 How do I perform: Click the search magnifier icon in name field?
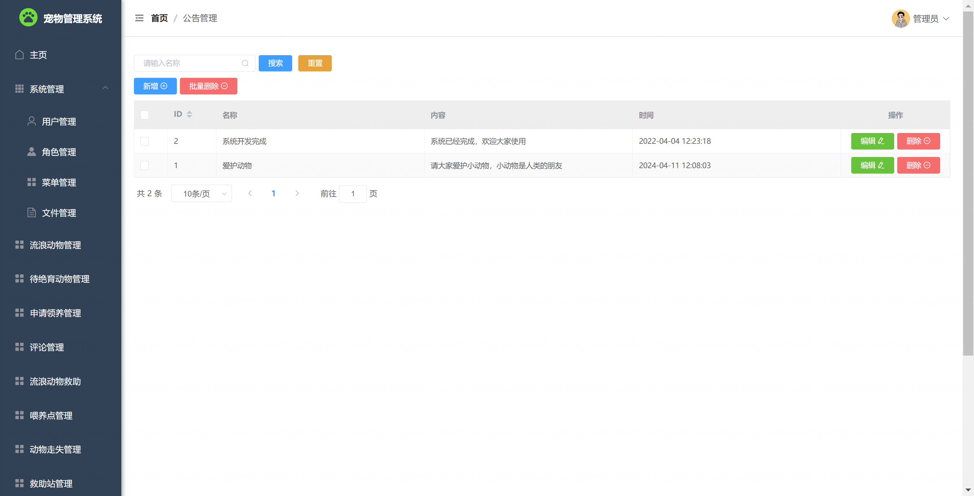[245, 63]
